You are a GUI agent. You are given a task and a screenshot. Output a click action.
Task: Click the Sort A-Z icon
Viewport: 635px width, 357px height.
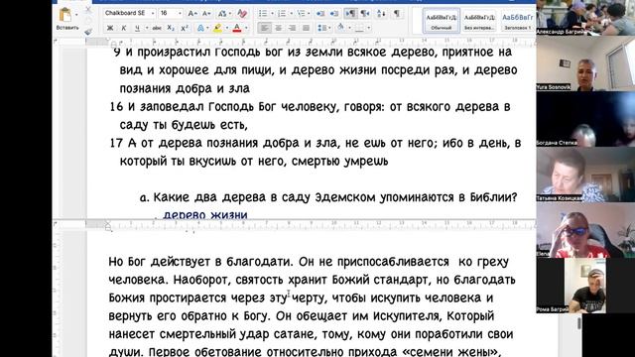[x=381, y=13]
